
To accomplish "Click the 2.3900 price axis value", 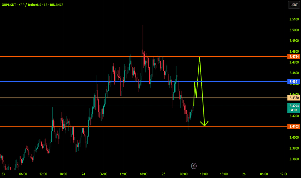I will (294, 148).
